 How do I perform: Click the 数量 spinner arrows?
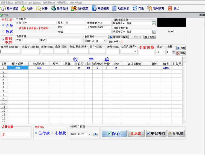pyautogui.click(x=174, y=52)
